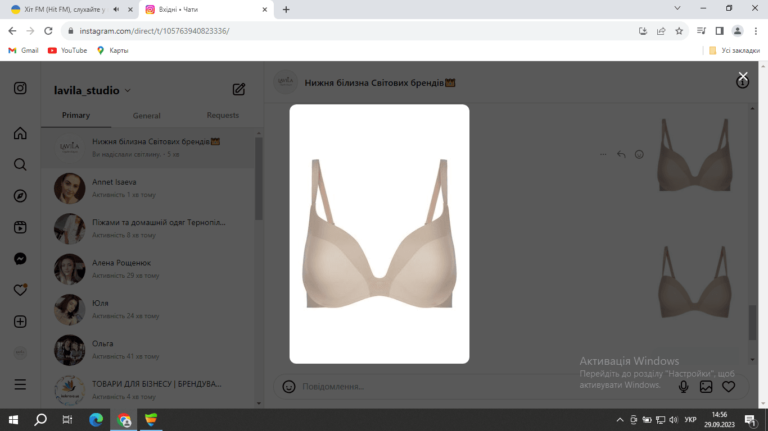
Task: Click the Instagram logo in sidebar
Action: pos(20,88)
